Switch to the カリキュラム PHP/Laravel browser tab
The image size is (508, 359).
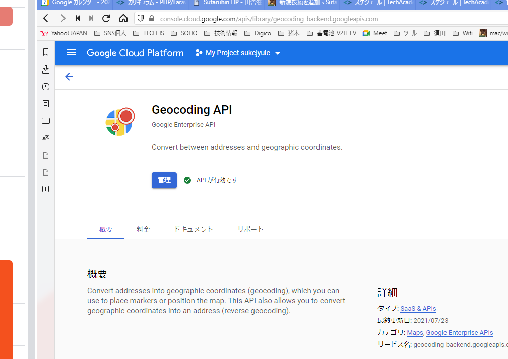(152, 3)
